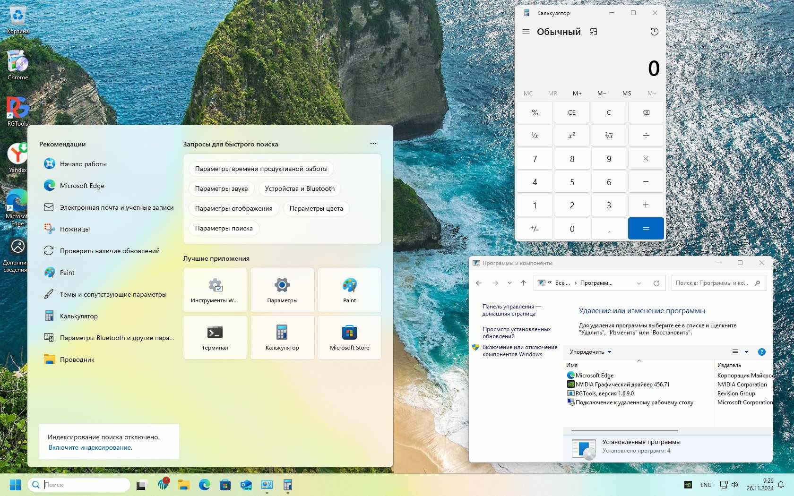The height and width of the screenshot is (496, 794).
Task: Open the view options dropdown arrow beside the view icon
Action: pos(746,352)
